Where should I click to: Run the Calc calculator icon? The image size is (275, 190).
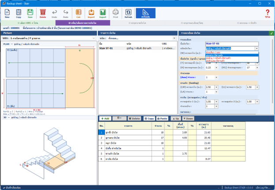(x=78, y=14)
